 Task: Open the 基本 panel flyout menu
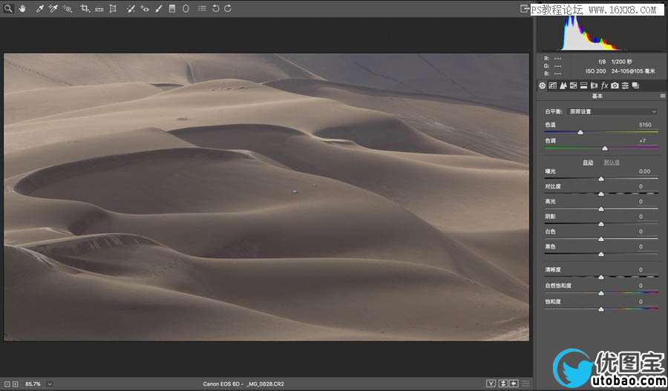[x=663, y=96]
